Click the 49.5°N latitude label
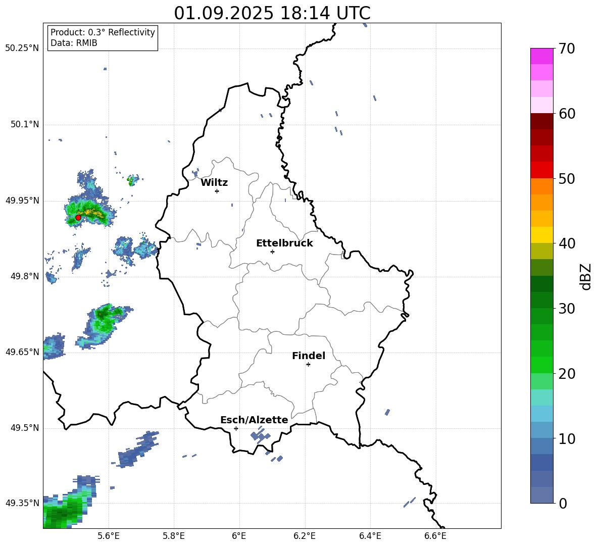The image size is (598, 546). pos(25,428)
